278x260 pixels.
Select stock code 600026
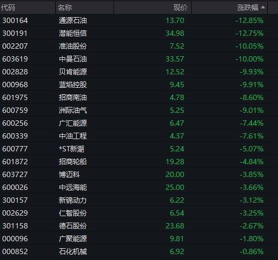point(15,187)
